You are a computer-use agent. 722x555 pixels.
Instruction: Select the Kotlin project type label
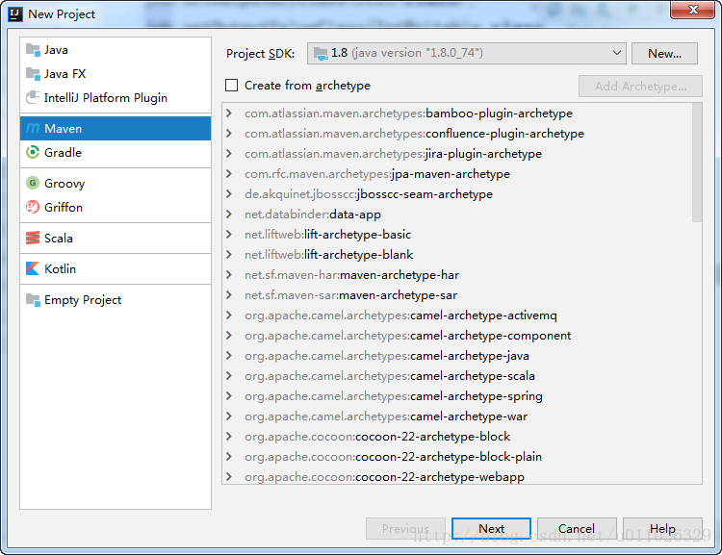tap(60, 268)
